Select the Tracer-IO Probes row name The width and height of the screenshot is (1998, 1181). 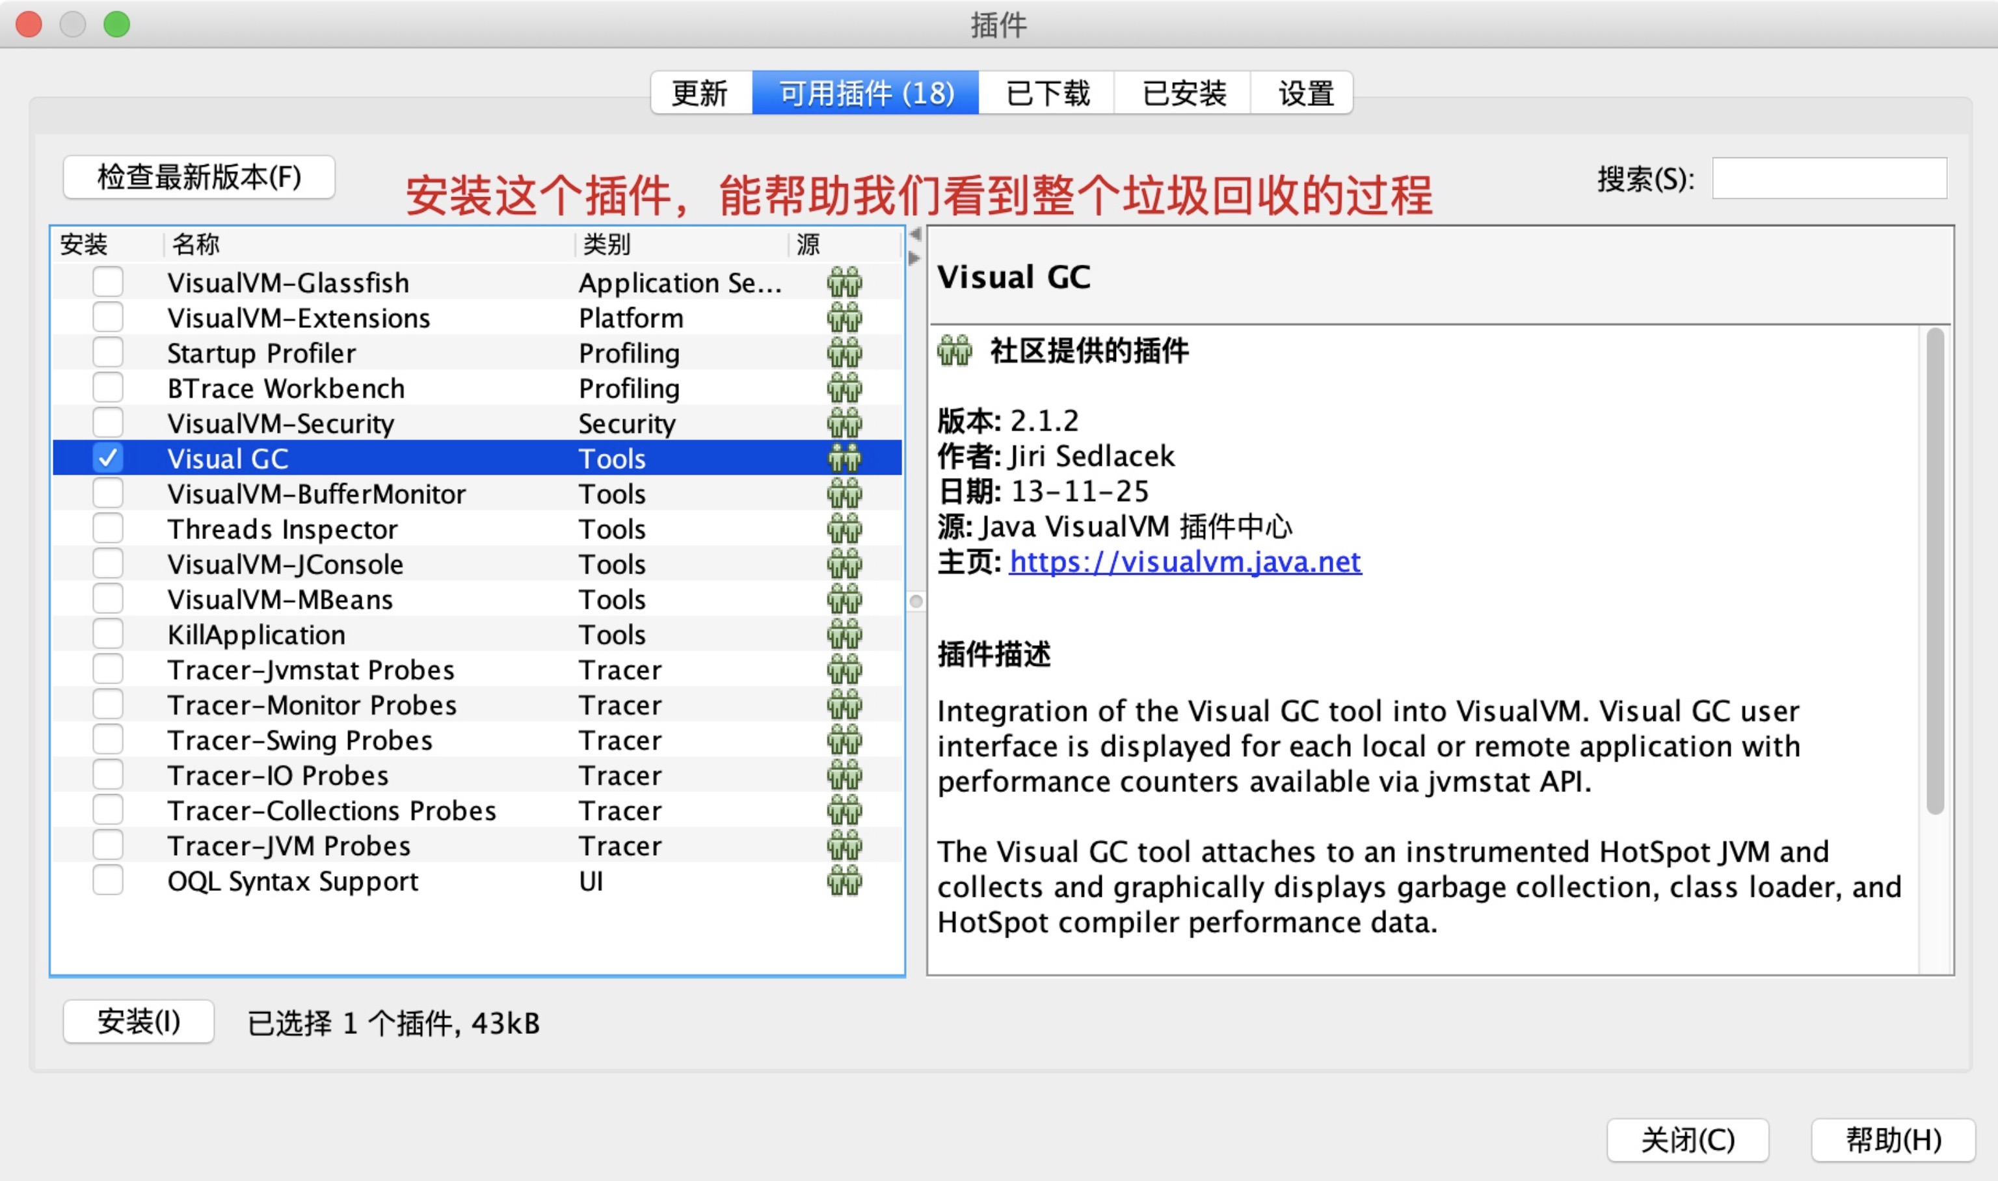click(278, 775)
